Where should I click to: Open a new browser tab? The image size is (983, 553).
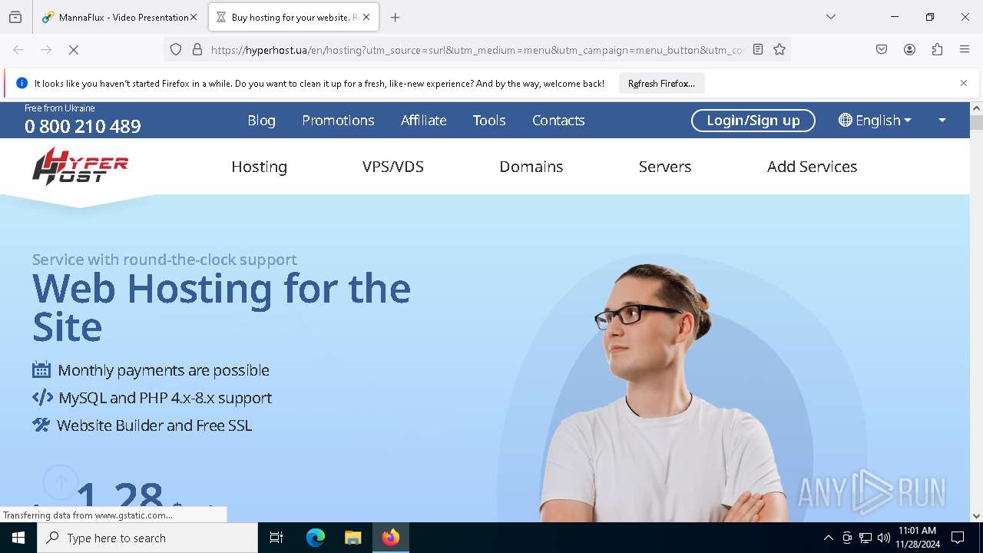tap(396, 17)
